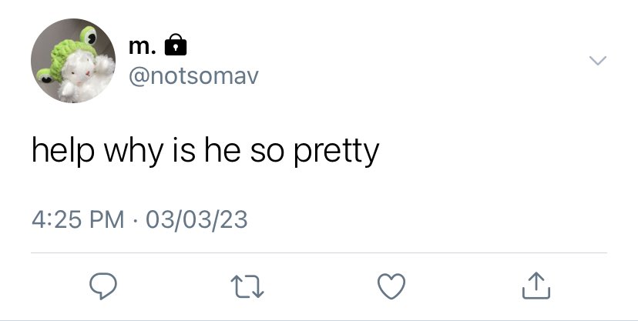The height and width of the screenshot is (321, 638).
Task: Tap the share button below the divider
Action: coord(536,286)
